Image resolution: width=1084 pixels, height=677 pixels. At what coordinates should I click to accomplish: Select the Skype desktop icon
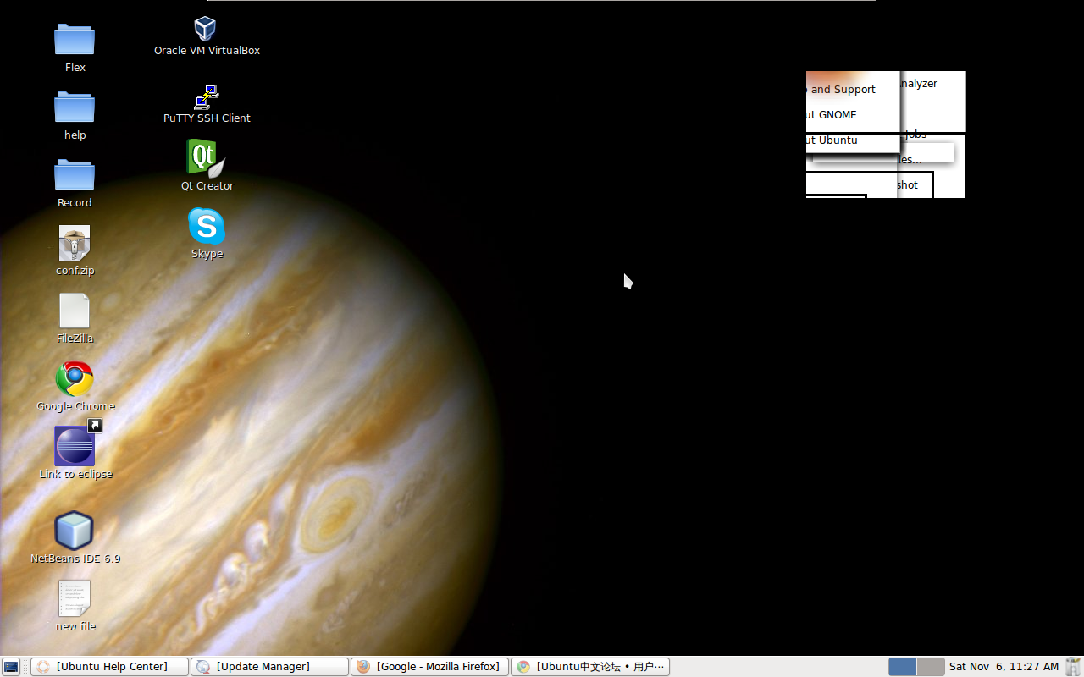pyautogui.click(x=207, y=227)
